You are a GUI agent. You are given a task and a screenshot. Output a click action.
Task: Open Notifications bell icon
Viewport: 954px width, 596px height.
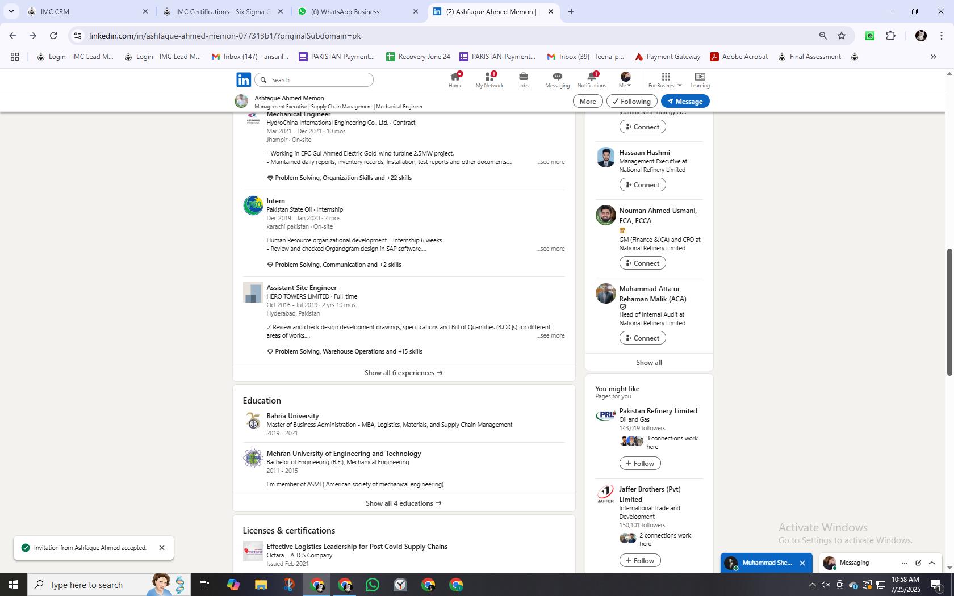[x=592, y=80]
